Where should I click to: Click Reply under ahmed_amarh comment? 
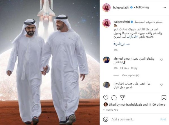134,68
